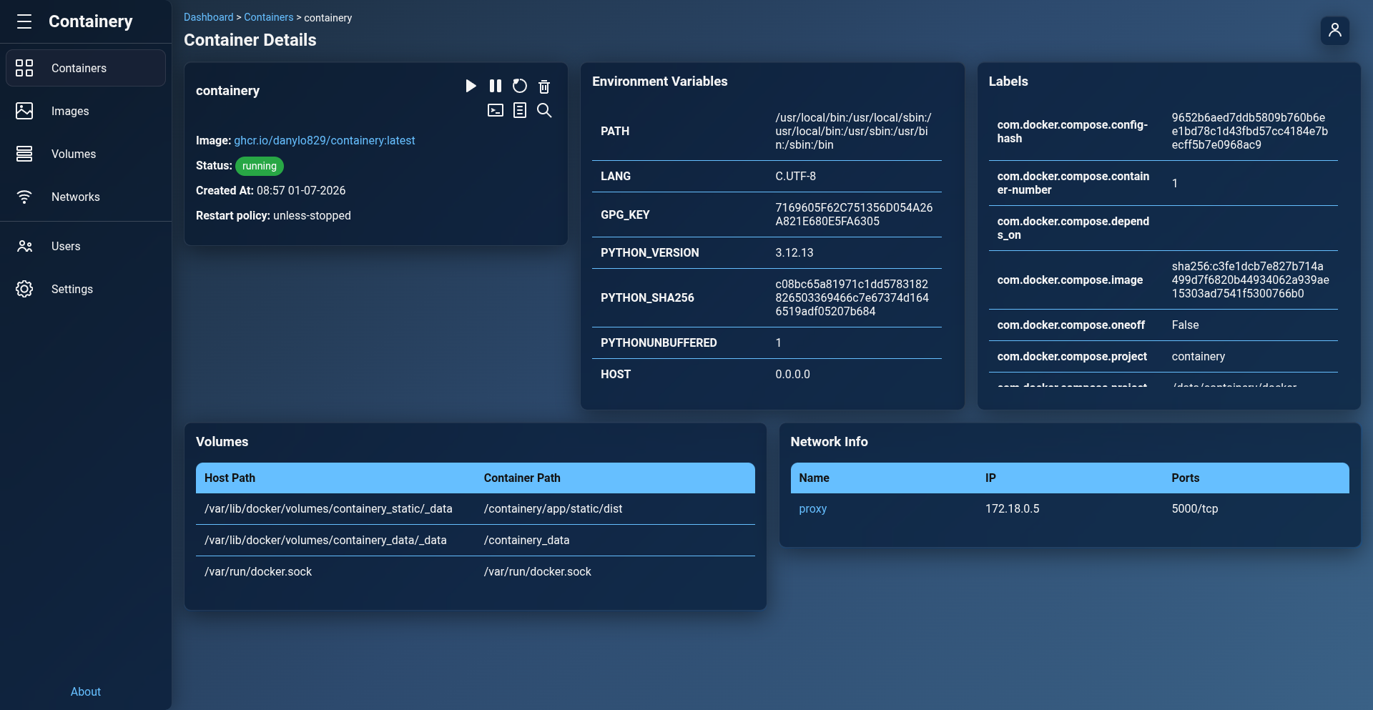The image size is (1373, 710).
Task: Go to the Containers menu item
Action: point(86,68)
